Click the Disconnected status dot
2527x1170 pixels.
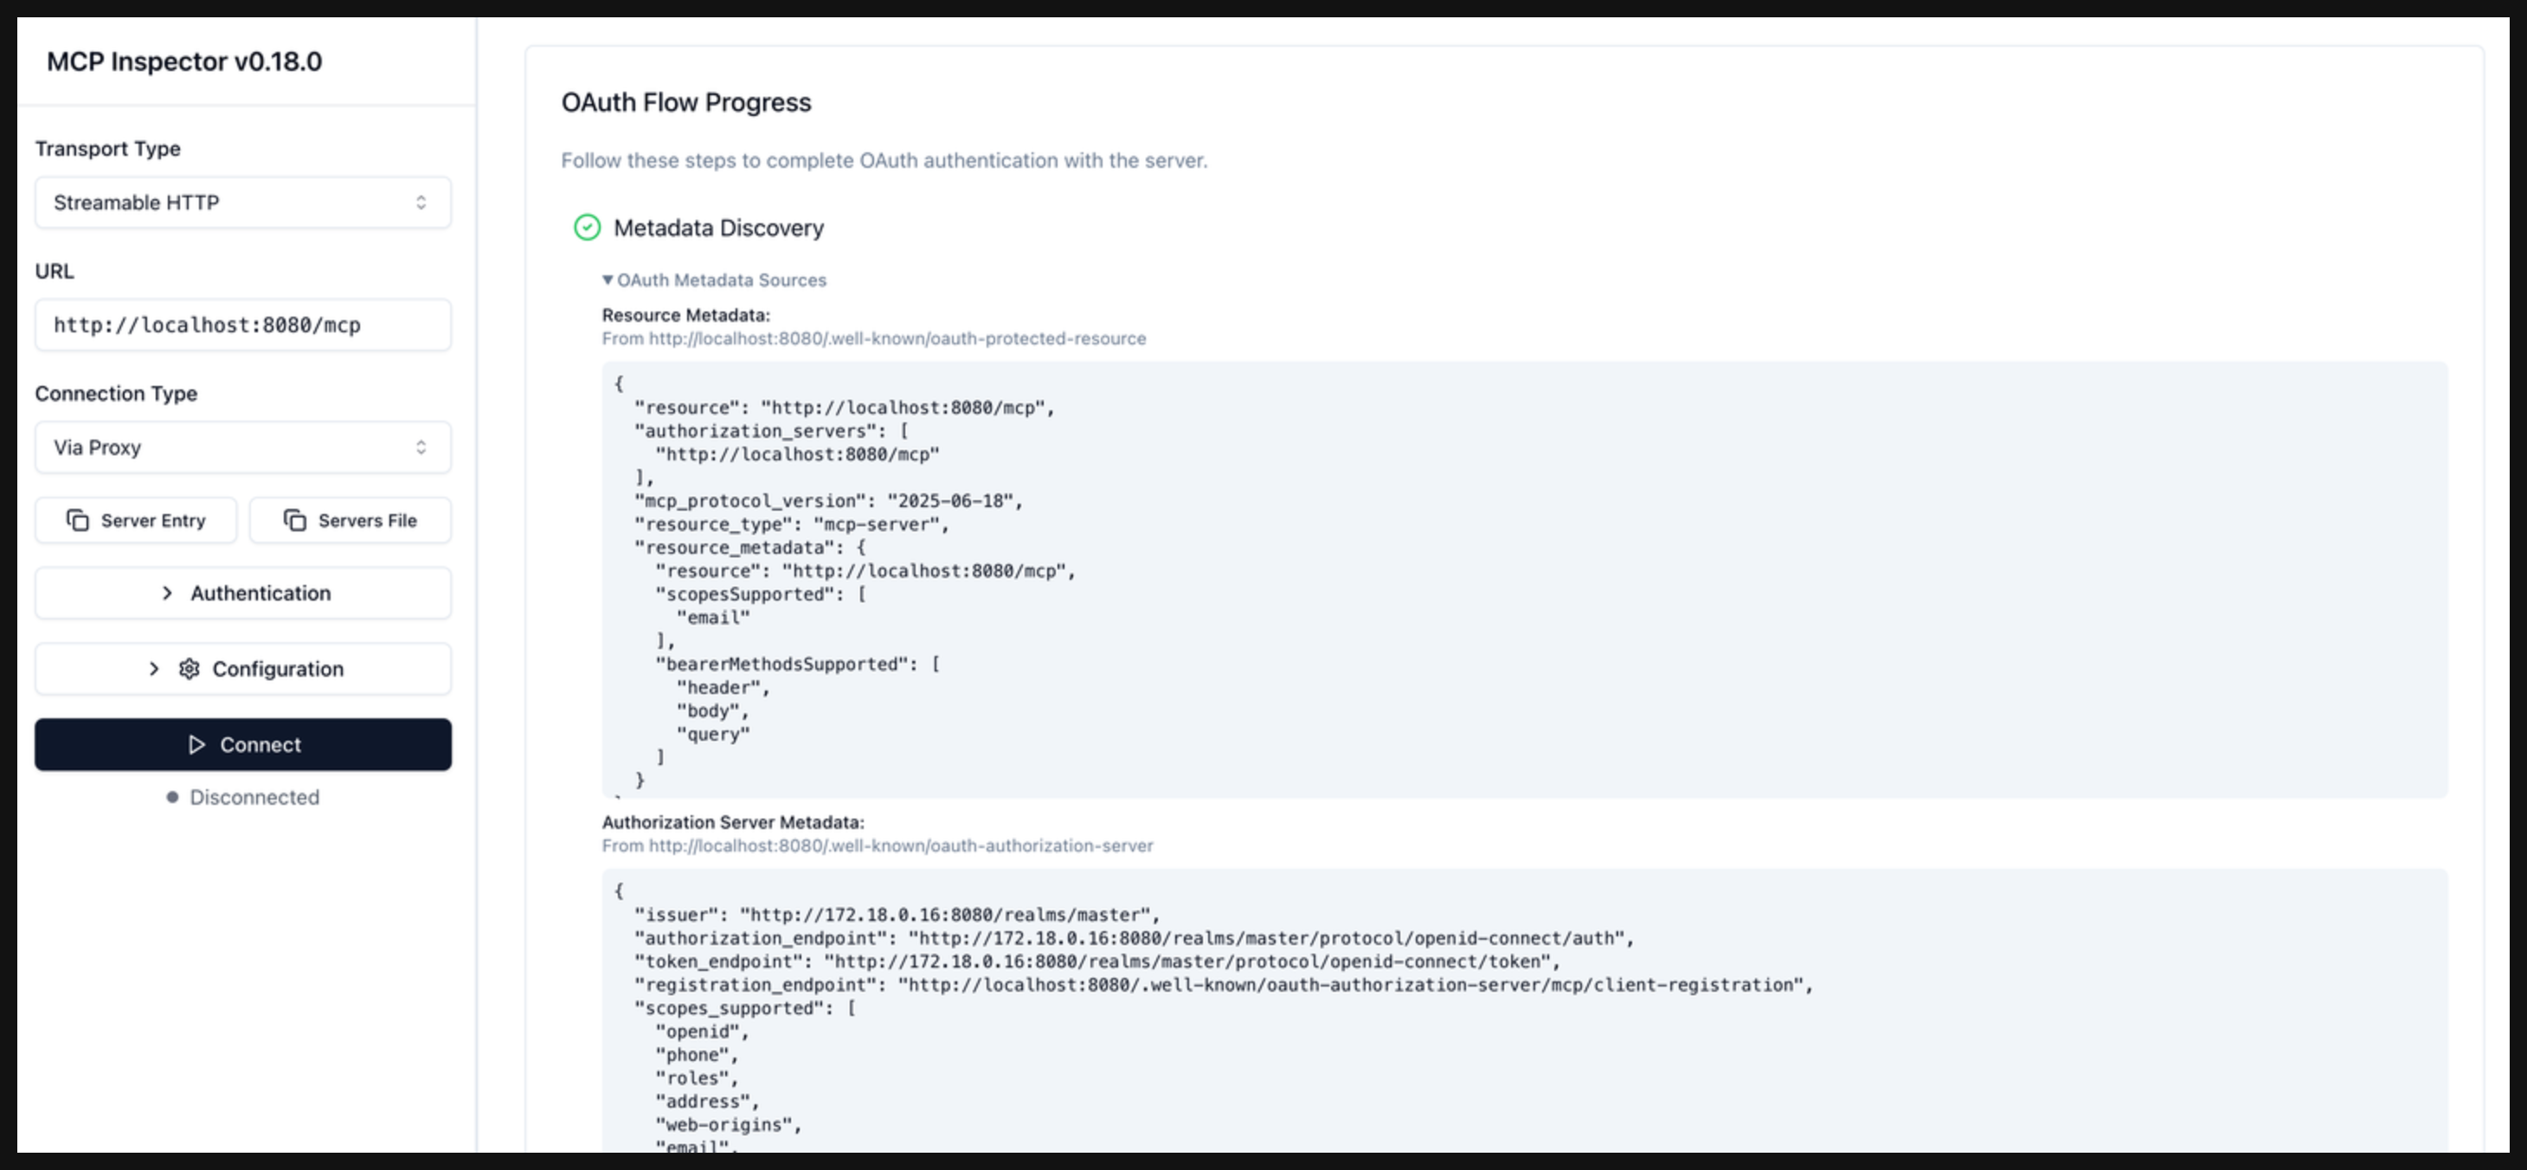[173, 797]
